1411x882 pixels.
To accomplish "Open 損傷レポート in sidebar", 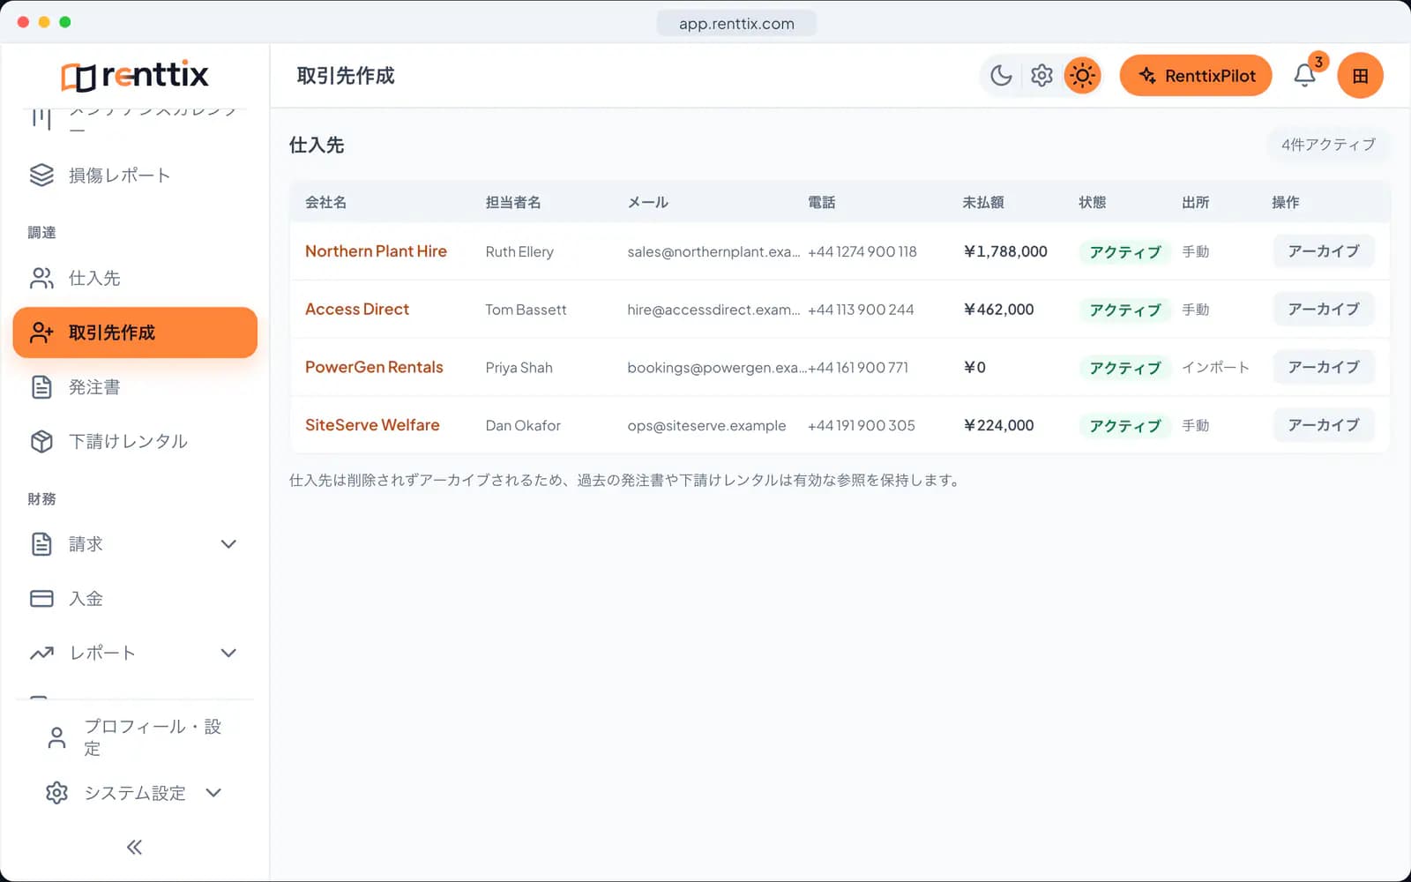I will click(x=135, y=176).
